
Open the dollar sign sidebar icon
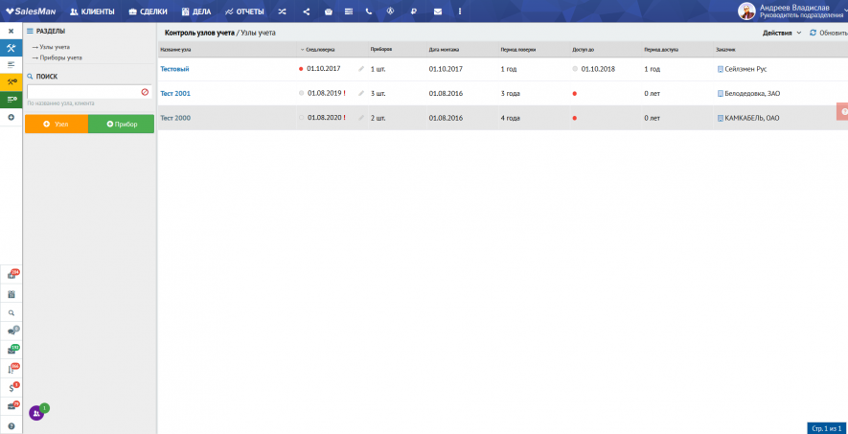pos(11,387)
